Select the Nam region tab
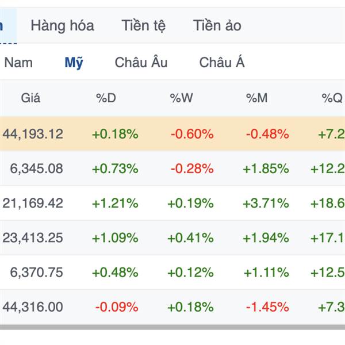Image resolution: width=345 pixels, height=345 pixels. 18,63
